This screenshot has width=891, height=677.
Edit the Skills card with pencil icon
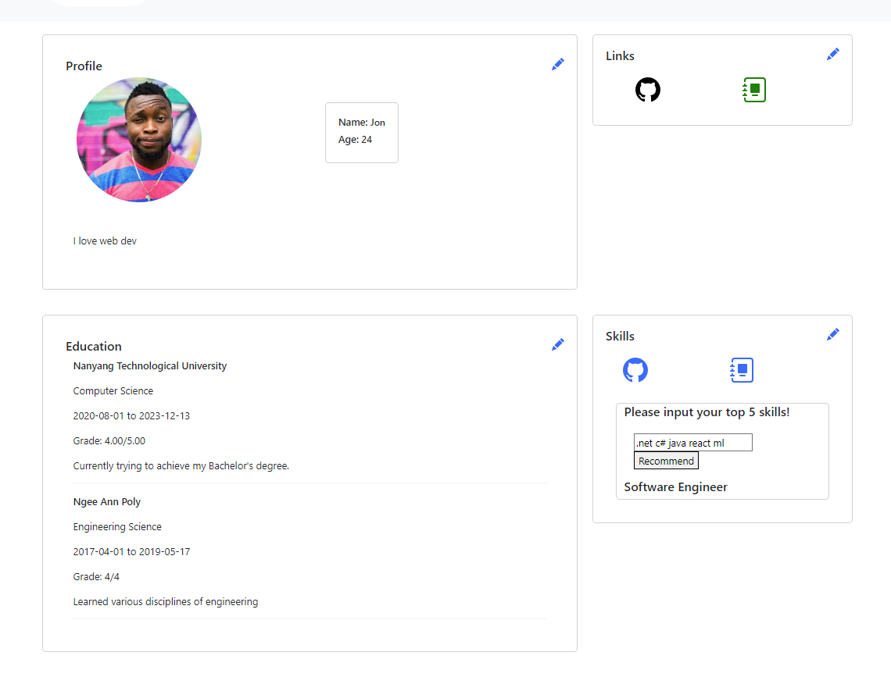coord(832,334)
